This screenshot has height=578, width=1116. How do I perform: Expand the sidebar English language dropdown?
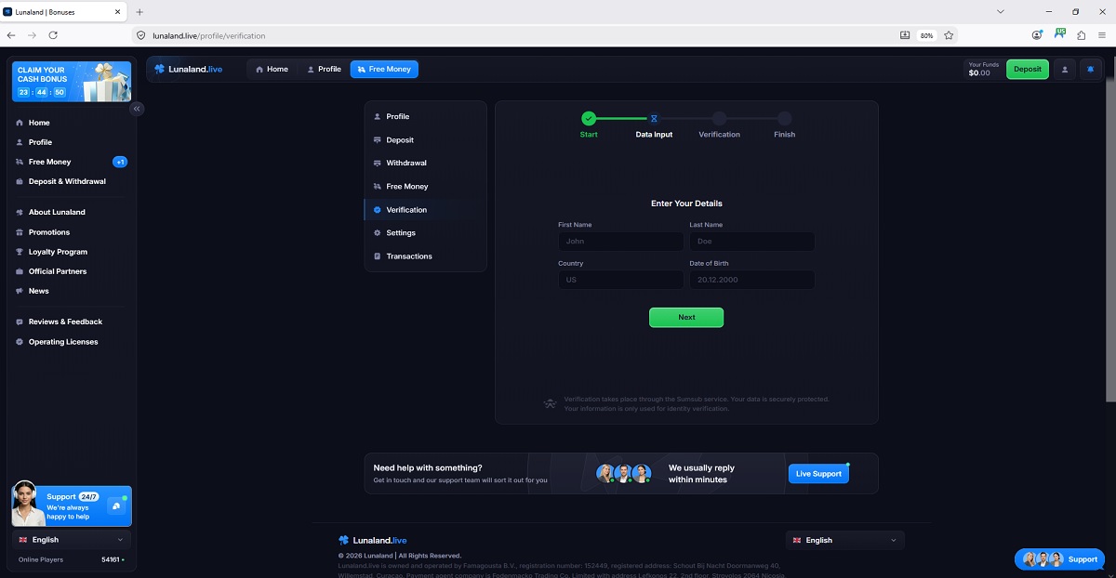click(x=72, y=539)
